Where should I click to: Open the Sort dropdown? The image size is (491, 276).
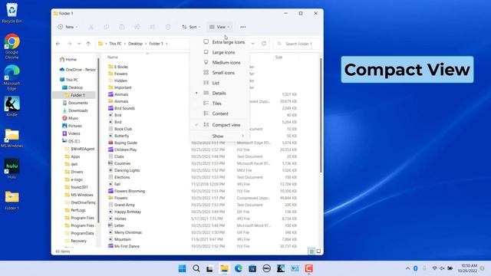191,27
